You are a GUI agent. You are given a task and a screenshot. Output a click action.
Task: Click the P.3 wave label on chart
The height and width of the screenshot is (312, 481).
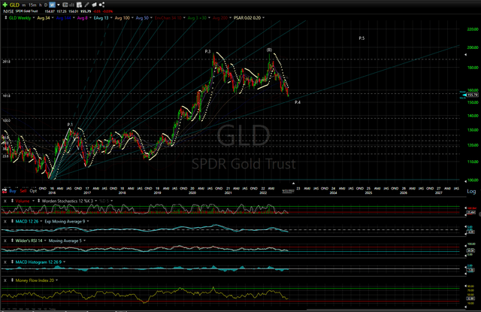click(207, 52)
